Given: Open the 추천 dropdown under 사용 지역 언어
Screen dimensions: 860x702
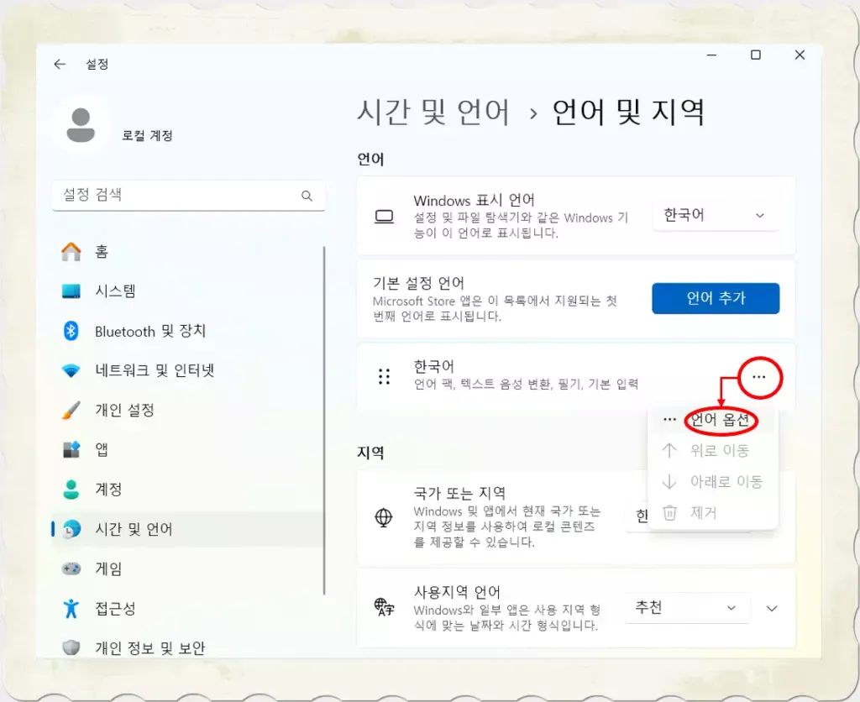Looking at the screenshot, I should (x=688, y=607).
